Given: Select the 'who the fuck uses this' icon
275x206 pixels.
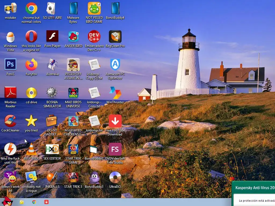Looking at the screenshot, I should coord(10,149).
